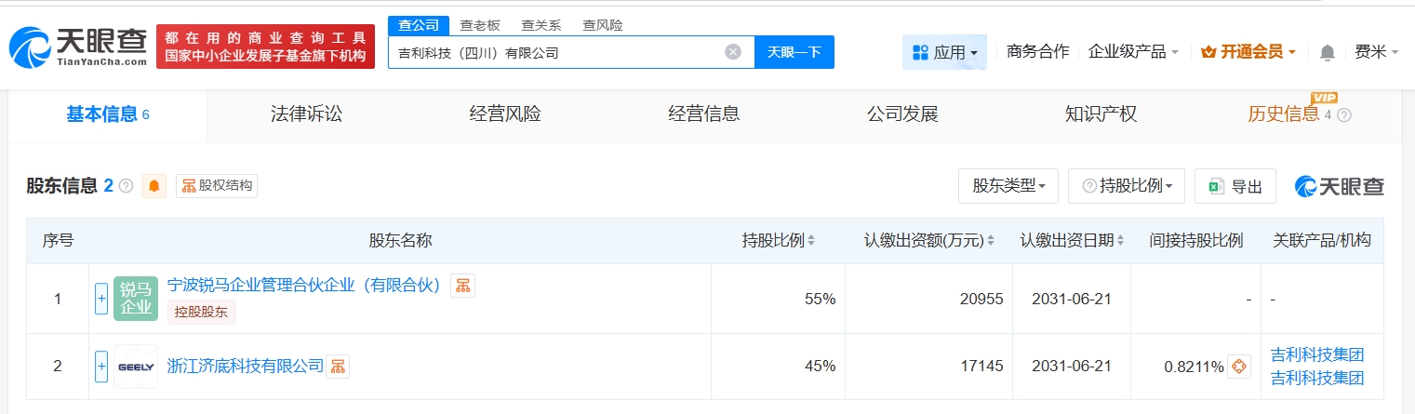The height and width of the screenshot is (414, 1415).
Task: Click the orange alert bell beside 股东信息
Action: (x=154, y=186)
